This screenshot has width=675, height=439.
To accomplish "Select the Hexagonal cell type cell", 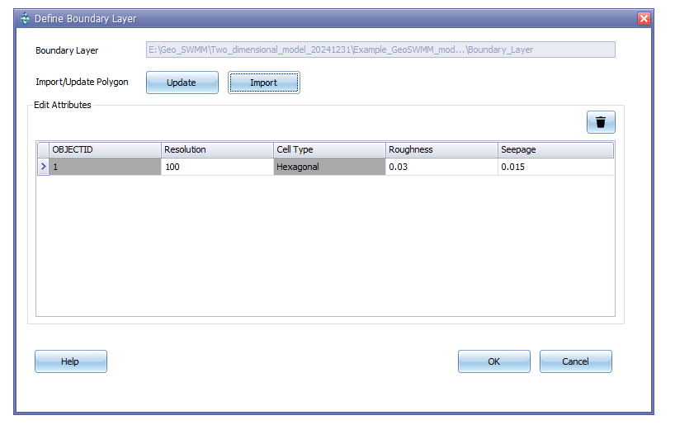I will [x=330, y=167].
